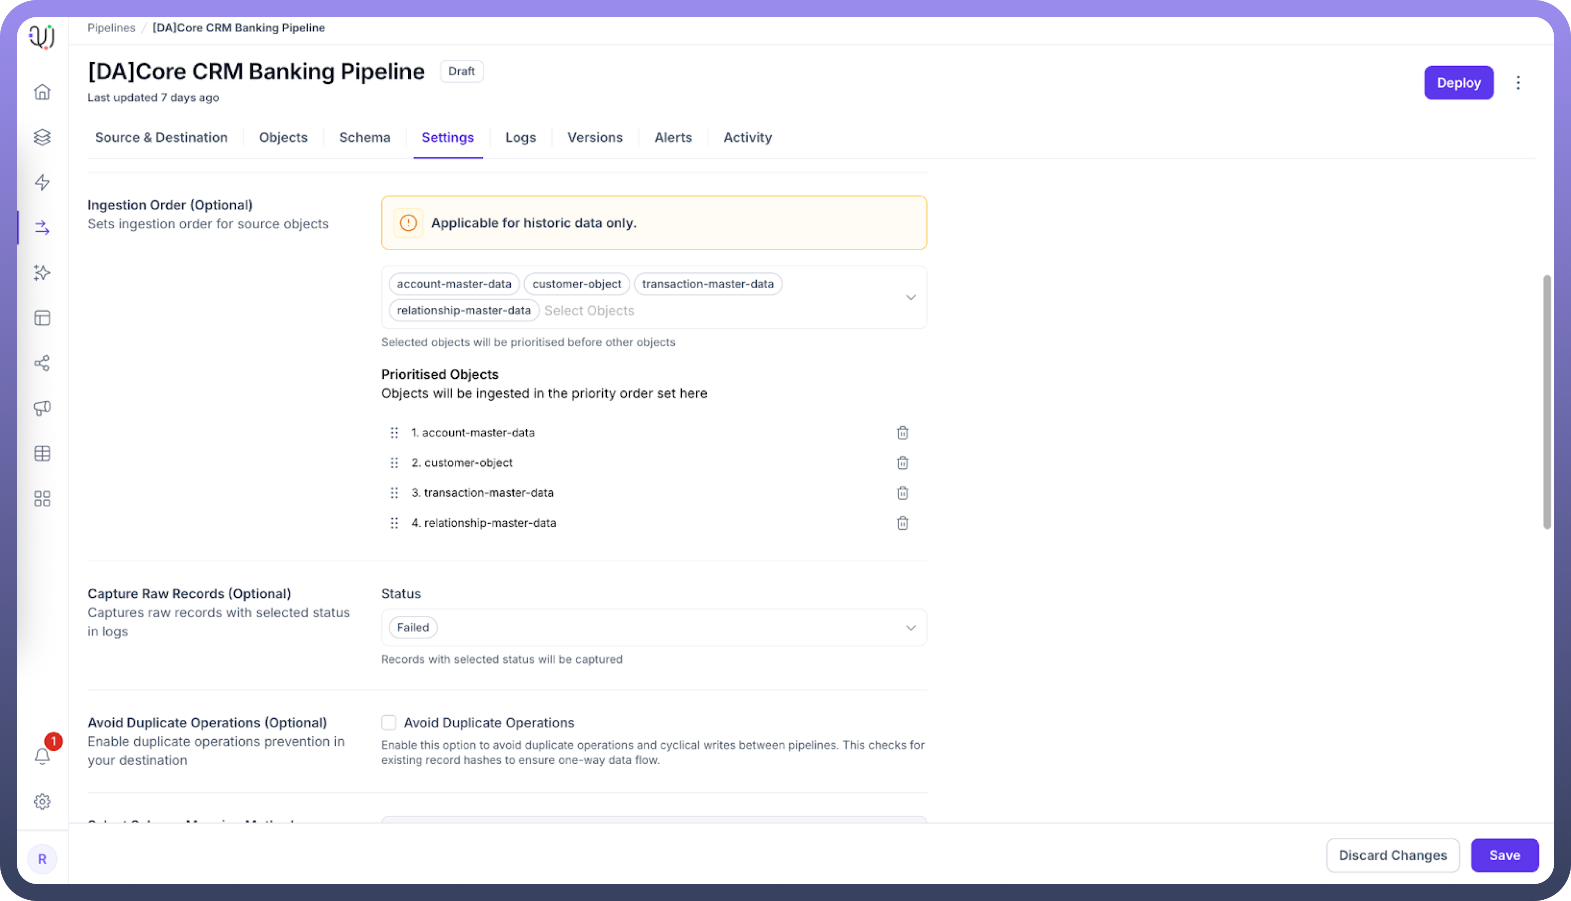The image size is (1571, 901).
Task: Click the page vertical scrollbar
Action: (x=1546, y=402)
